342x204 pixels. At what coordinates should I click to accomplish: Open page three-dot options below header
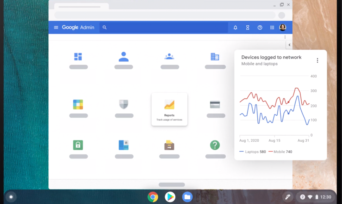(x=285, y=37)
